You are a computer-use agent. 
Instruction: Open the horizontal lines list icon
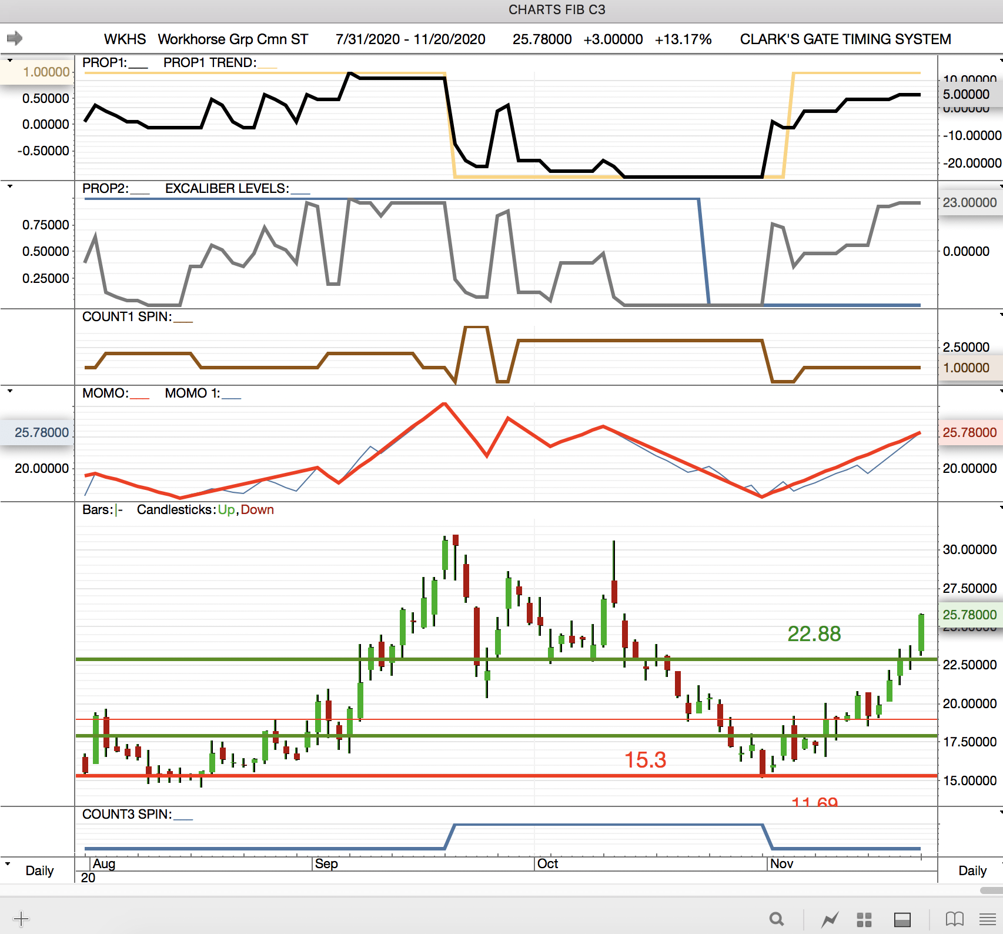987,919
